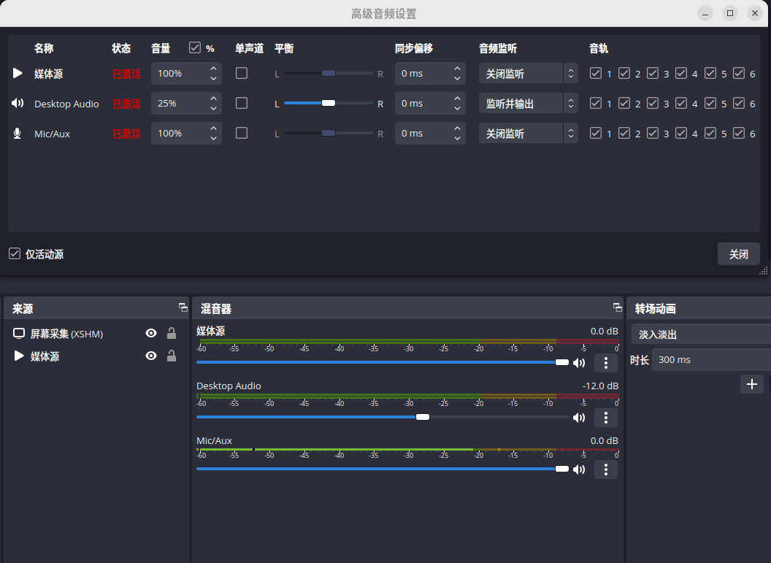The width and height of the screenshot is (771, 563).
Task: Open the Desktop Audio mixer options menu
Action: 606,418
